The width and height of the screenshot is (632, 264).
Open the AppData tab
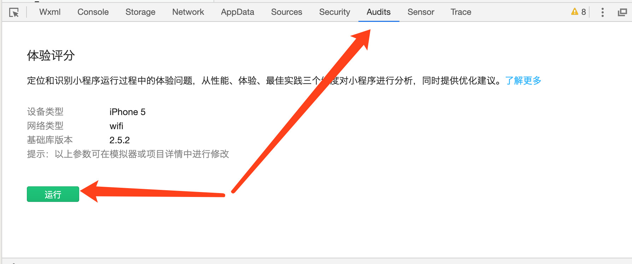[238, 12]
